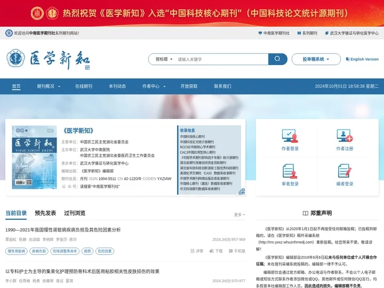Switch to the 过刊浏览 tab

click(x=75, y=213)
